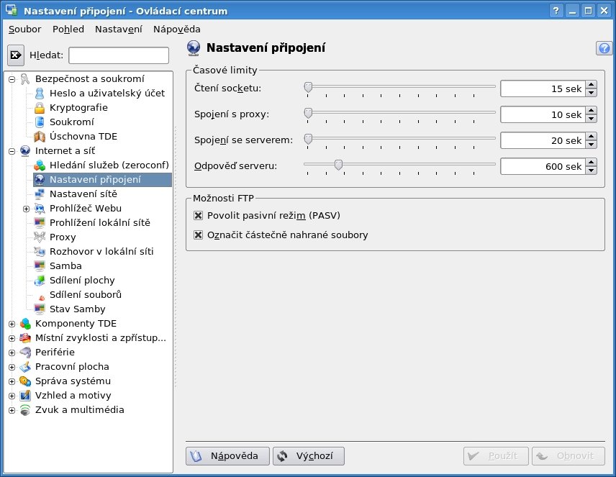Expand the Komponenty TDE branch
616x477 pixels.
coord(12,324)
